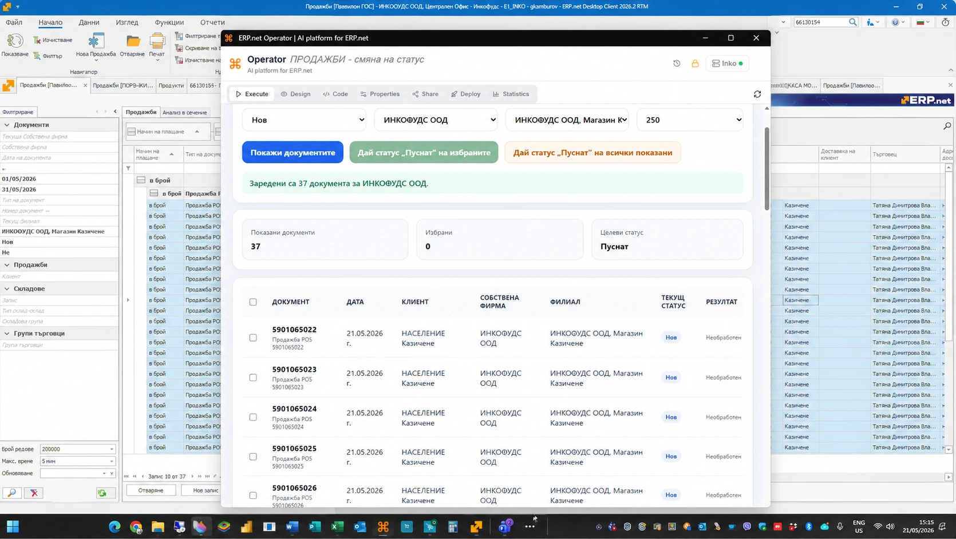Click the 66130154 search input field
Screen dimensions: 956x539
(820, 22)
